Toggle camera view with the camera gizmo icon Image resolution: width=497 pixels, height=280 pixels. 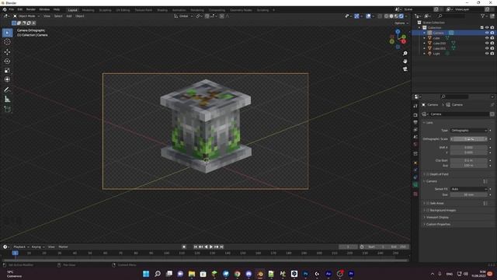405,69
